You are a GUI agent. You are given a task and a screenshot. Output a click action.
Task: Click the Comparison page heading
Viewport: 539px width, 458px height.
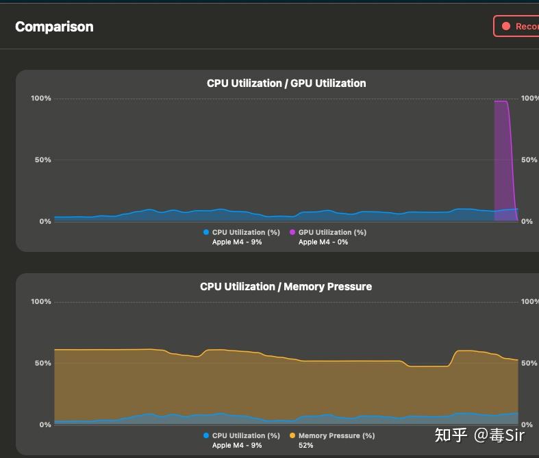click(54, 27)
